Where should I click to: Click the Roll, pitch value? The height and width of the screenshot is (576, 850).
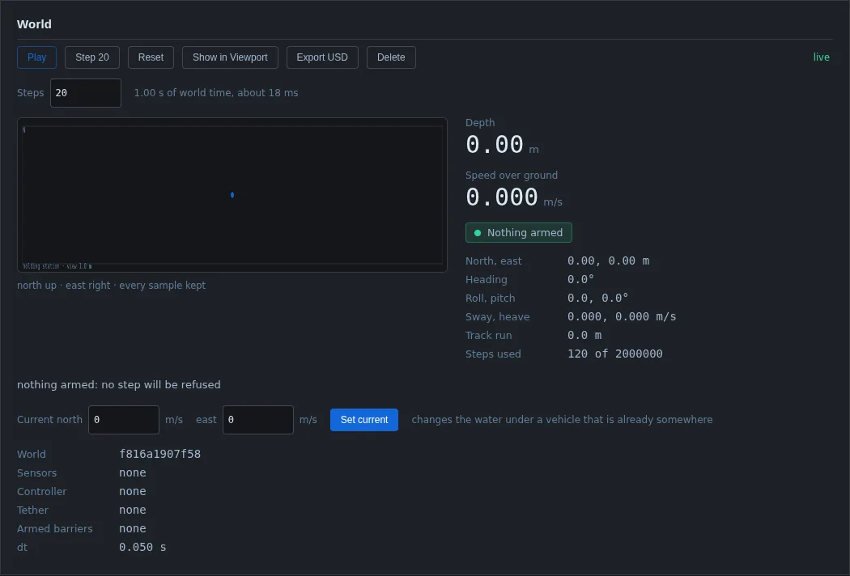pos(598,298)
